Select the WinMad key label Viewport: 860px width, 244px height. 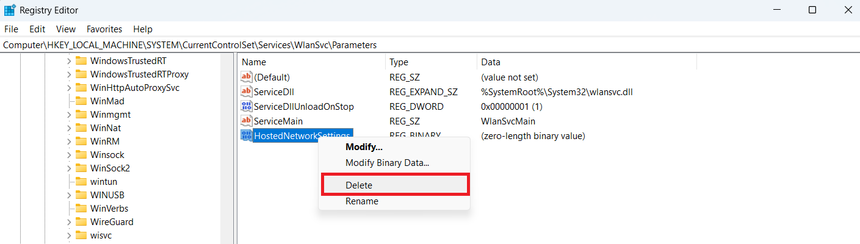[x=107, y=101]
